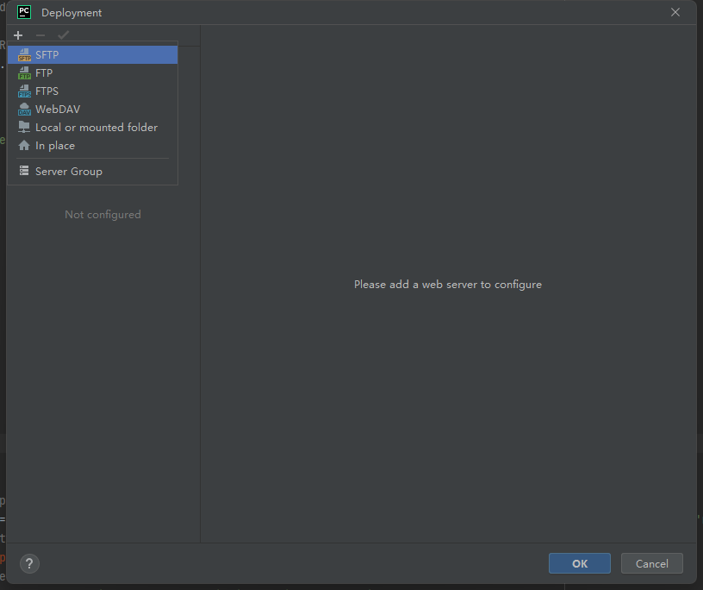Click the plus Add server icon
The image size is (703, 590).
18,35
